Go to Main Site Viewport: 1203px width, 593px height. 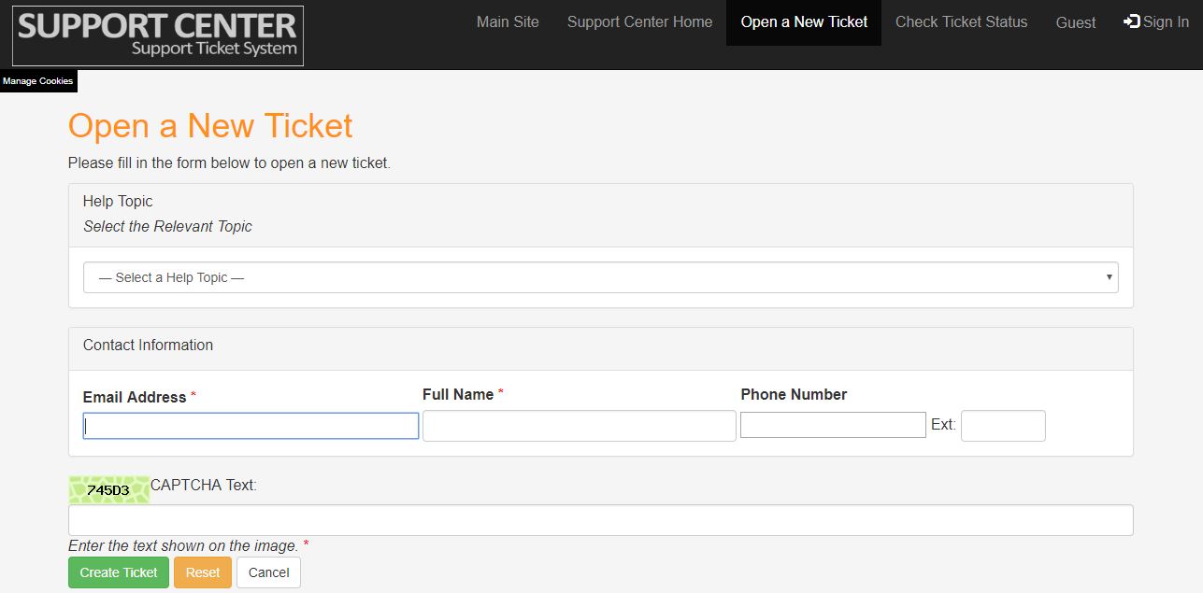click(x=508, y=22)
